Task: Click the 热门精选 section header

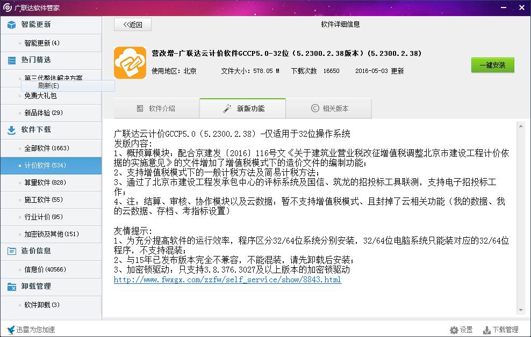Action: 51,60
